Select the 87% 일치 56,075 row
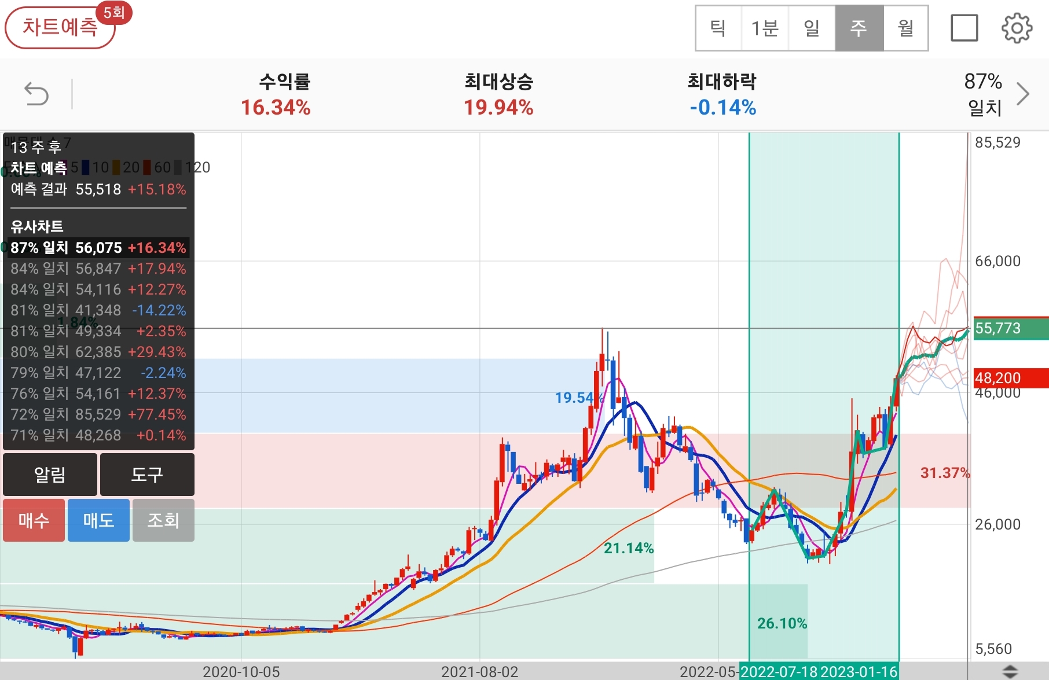The height and width of the screenshot is (680, 1049). [98, 248]
